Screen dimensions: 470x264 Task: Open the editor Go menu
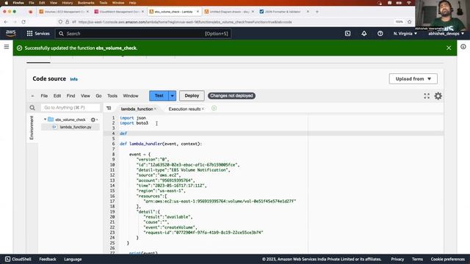(98, 96)
